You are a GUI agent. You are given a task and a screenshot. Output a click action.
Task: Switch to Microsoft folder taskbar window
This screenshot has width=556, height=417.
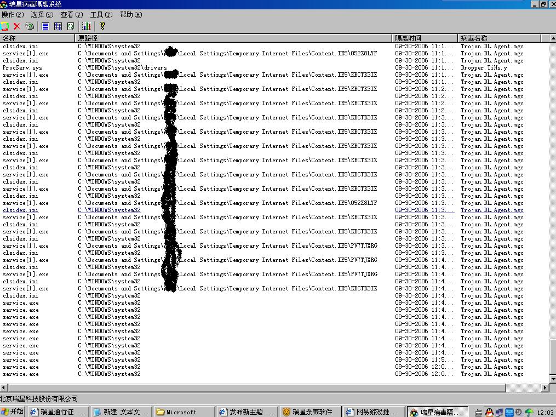184,412
